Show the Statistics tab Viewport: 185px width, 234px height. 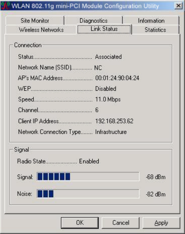(x=155, y=30)
